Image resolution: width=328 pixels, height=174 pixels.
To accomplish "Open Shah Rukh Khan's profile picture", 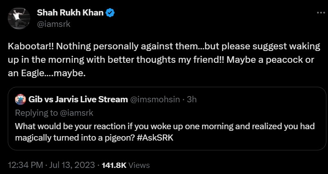I will pyautogui.click(x=18, y=18).
